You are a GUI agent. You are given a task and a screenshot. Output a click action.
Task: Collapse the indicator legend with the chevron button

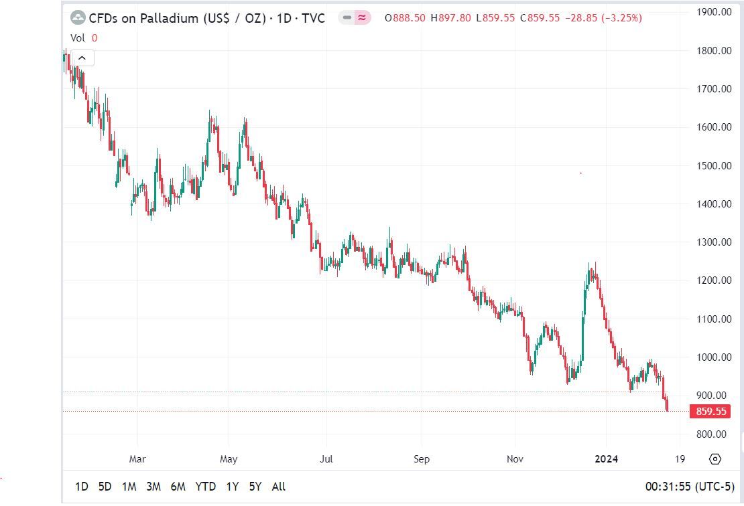point(82,58)
